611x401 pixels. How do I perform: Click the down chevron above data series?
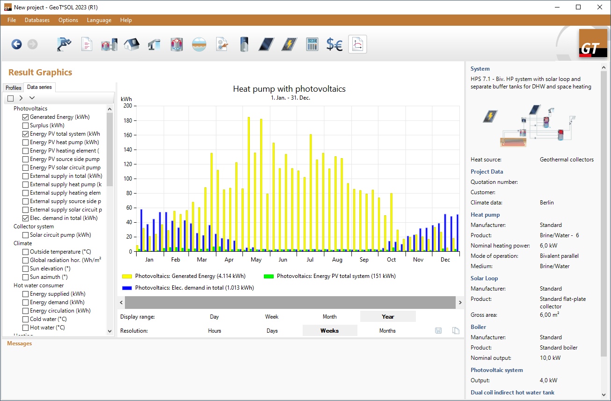(32, 98)
